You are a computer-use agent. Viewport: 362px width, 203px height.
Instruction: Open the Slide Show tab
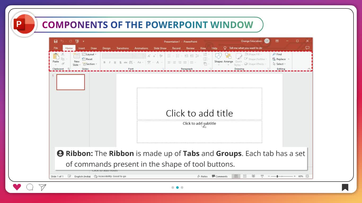point(160,48)
